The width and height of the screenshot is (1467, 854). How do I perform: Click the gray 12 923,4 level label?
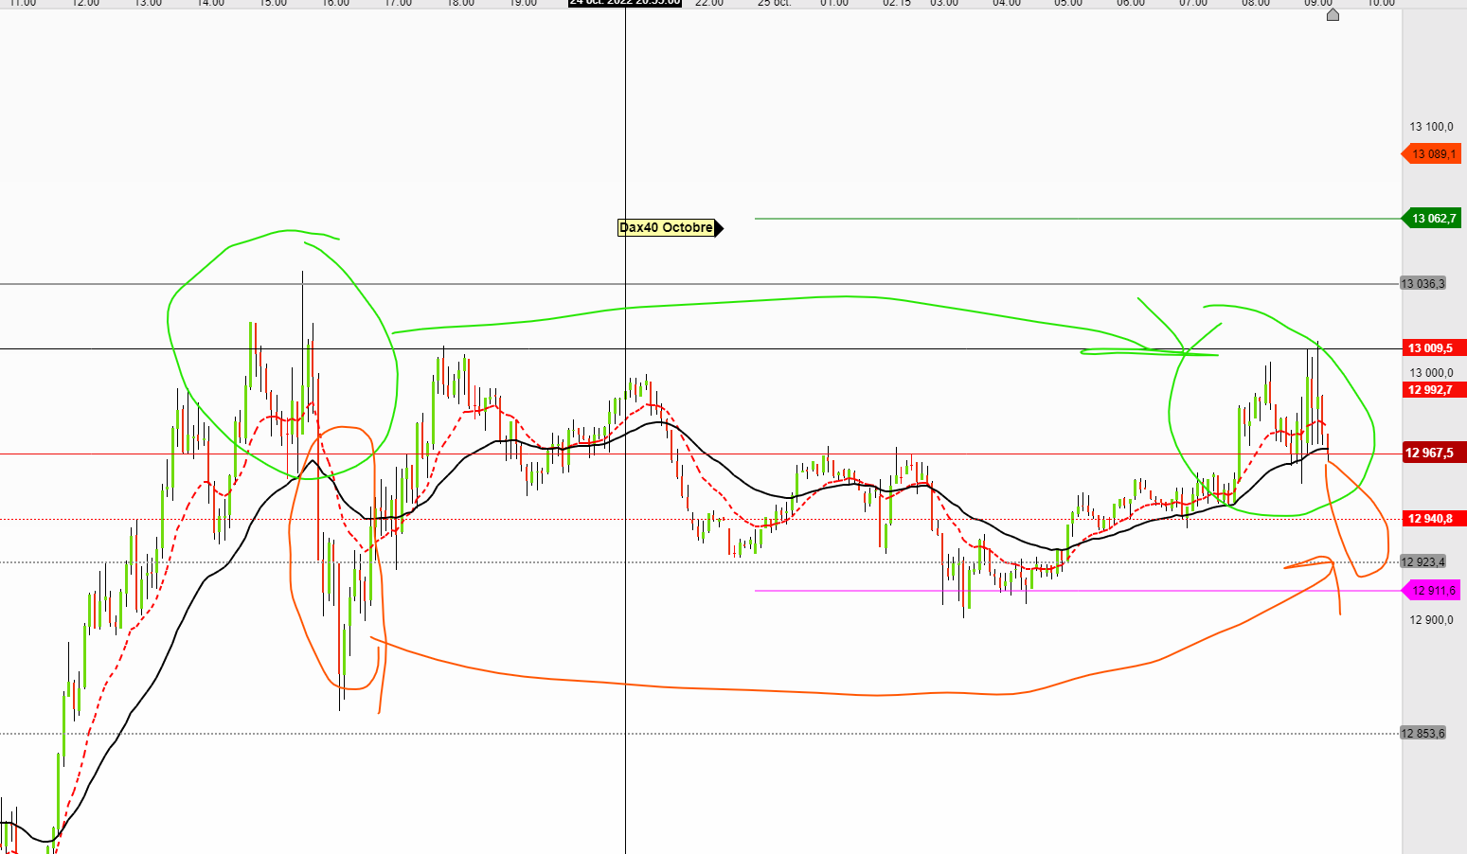1422,561
